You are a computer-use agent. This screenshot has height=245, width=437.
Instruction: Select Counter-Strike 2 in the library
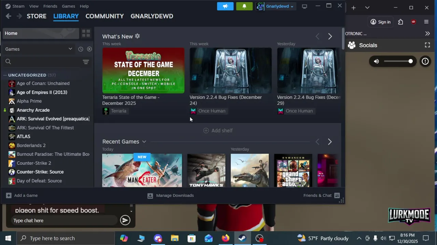point(34,163)
